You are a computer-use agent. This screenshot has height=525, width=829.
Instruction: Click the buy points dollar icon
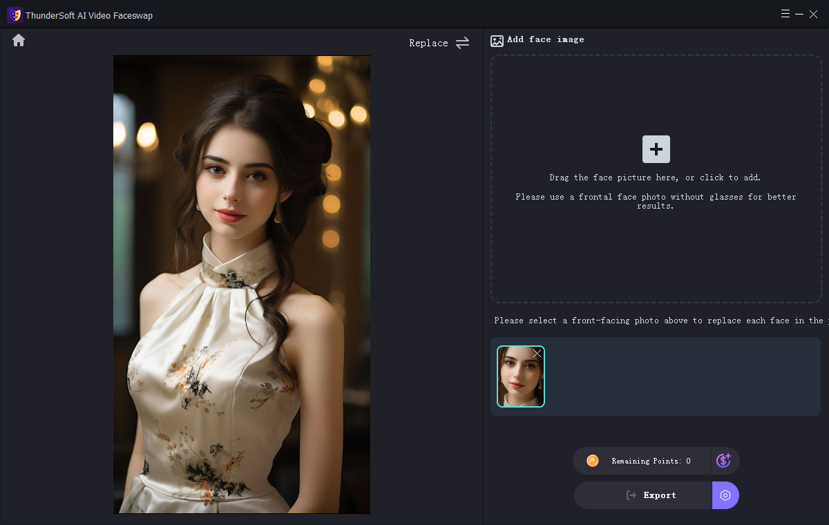(724, 461)
